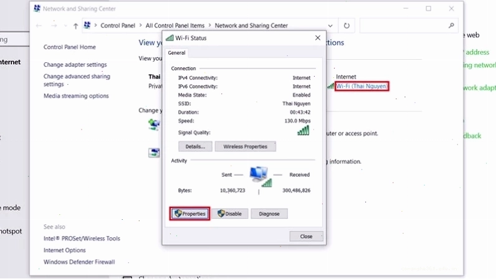Select Network and Sharing Center breadcrumb
Viewport: 496px width, 279px height.
(251, 26)
